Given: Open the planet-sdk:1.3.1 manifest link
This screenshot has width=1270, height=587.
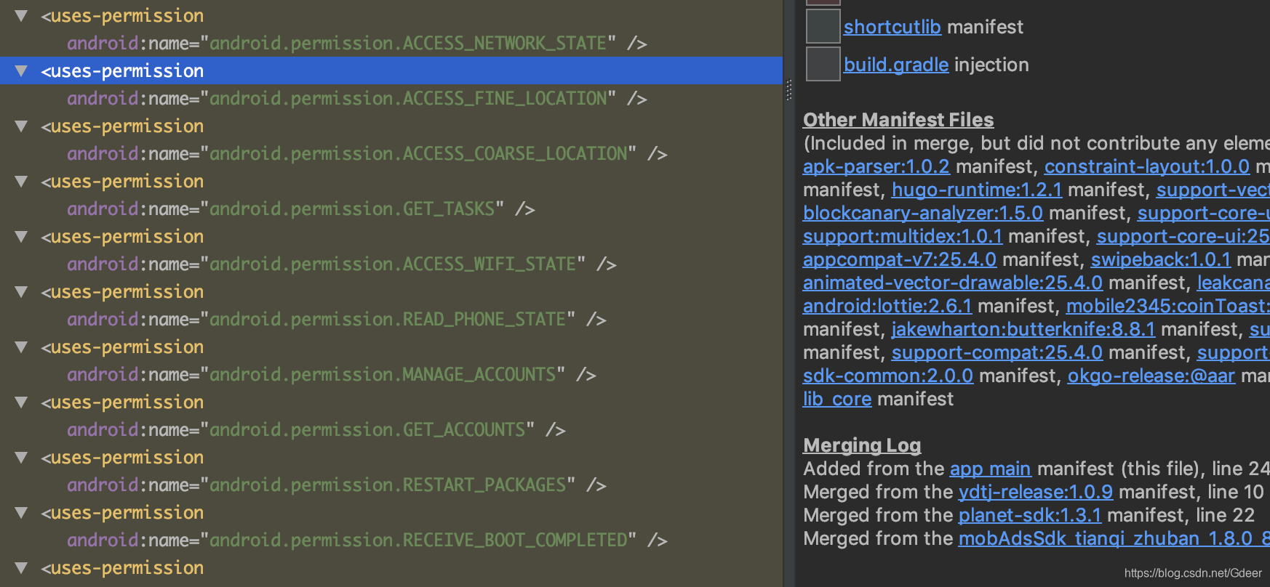Looking at the screenshot, I should click(x=1030, y=515).
